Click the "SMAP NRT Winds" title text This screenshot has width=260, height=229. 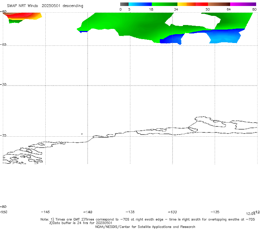[x=22, y=6]
